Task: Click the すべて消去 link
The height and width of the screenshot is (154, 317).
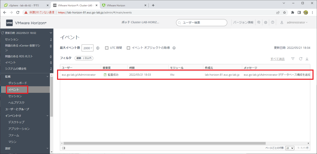Action: (x=277, y=59)
